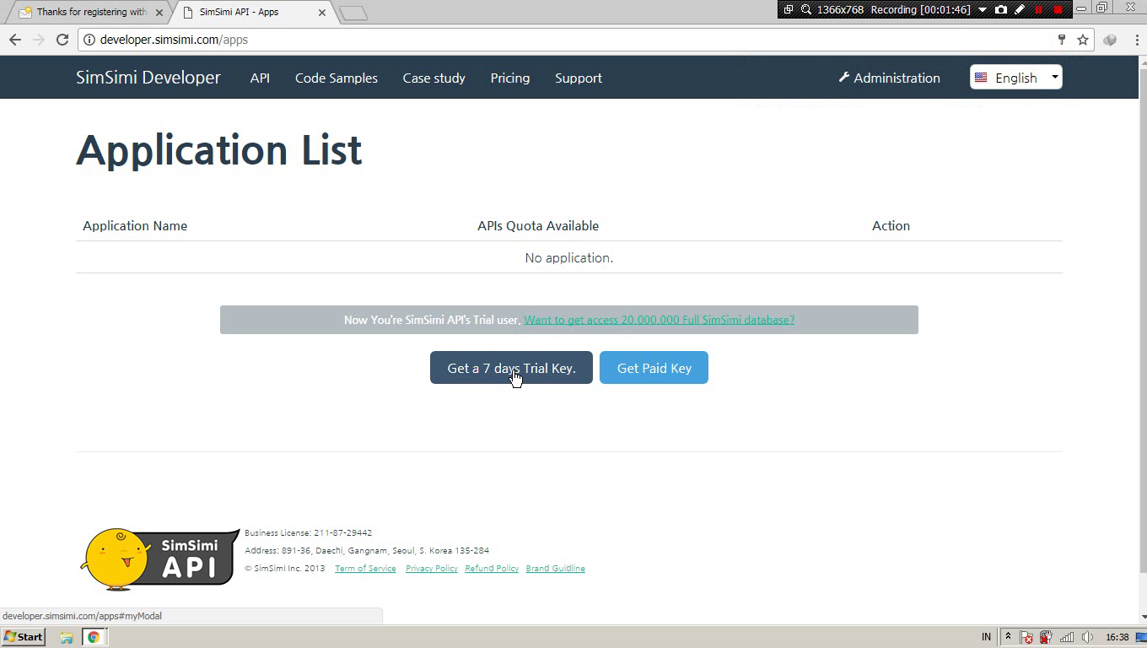Open the Brand Guidline link

point(555,569)
